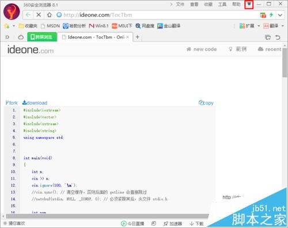288x228 pixels.
Task: Open the Win8.1 bookmark
Action: 98,26
